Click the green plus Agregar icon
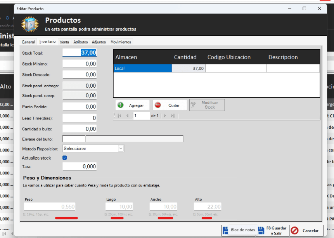The width and height of the screenshot is (334, 238). pos(121,105)
